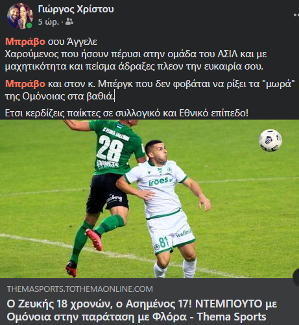Viewport: 299px width, 325px height.
Task: Click the first highlighted 'Μπράβο' before 'σου Άγγελε'
Action: coord(25,42)
